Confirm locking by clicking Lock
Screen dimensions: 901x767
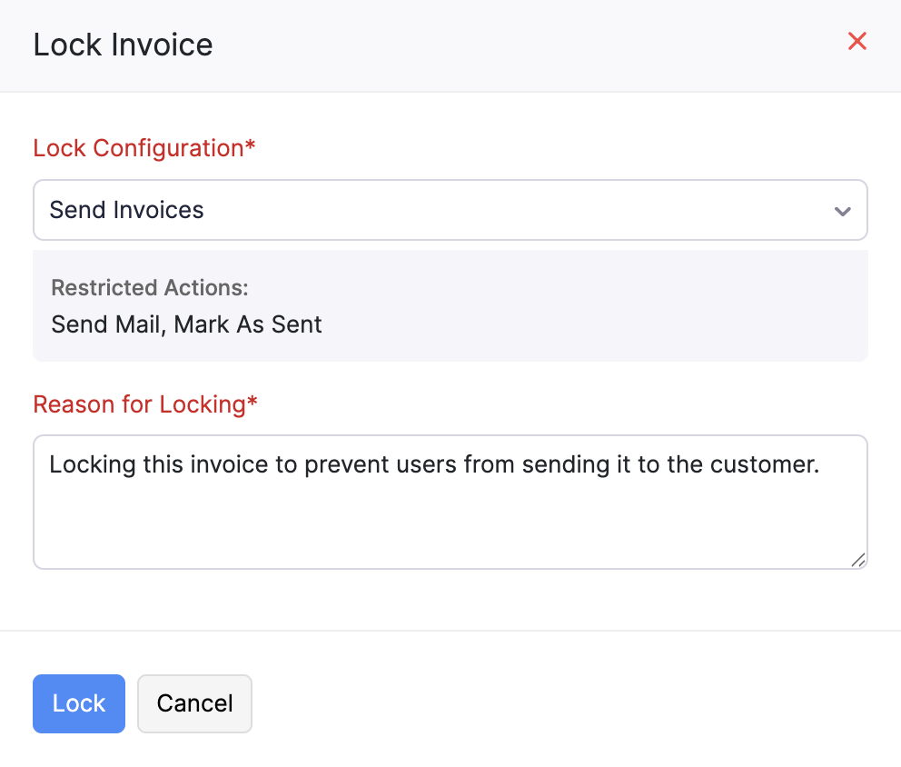[78, 703]
